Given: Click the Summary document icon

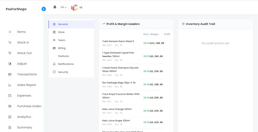Looking at the screenshot, I should click(10, 127).
